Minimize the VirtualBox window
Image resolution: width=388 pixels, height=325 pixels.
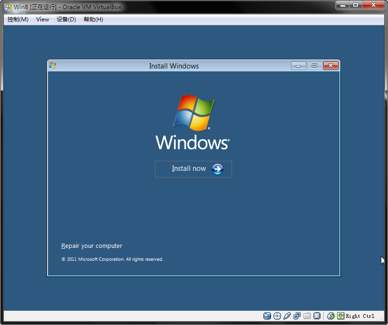coord(343,5)
